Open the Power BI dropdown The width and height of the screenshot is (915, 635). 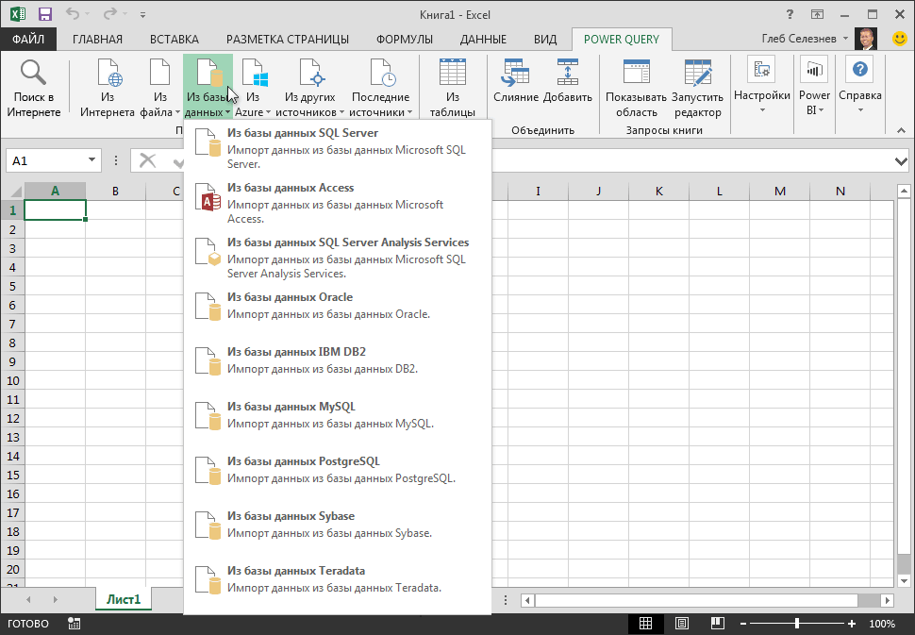click(814, 87)
